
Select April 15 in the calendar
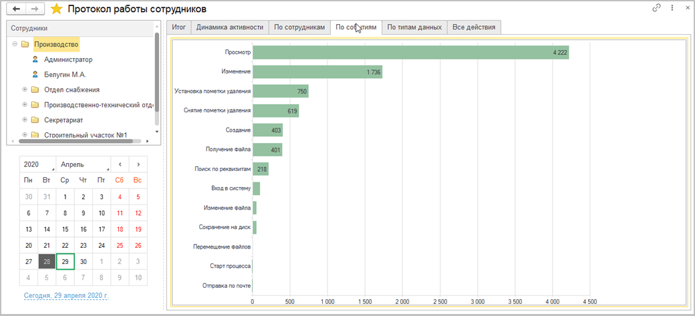pos(65,229)
